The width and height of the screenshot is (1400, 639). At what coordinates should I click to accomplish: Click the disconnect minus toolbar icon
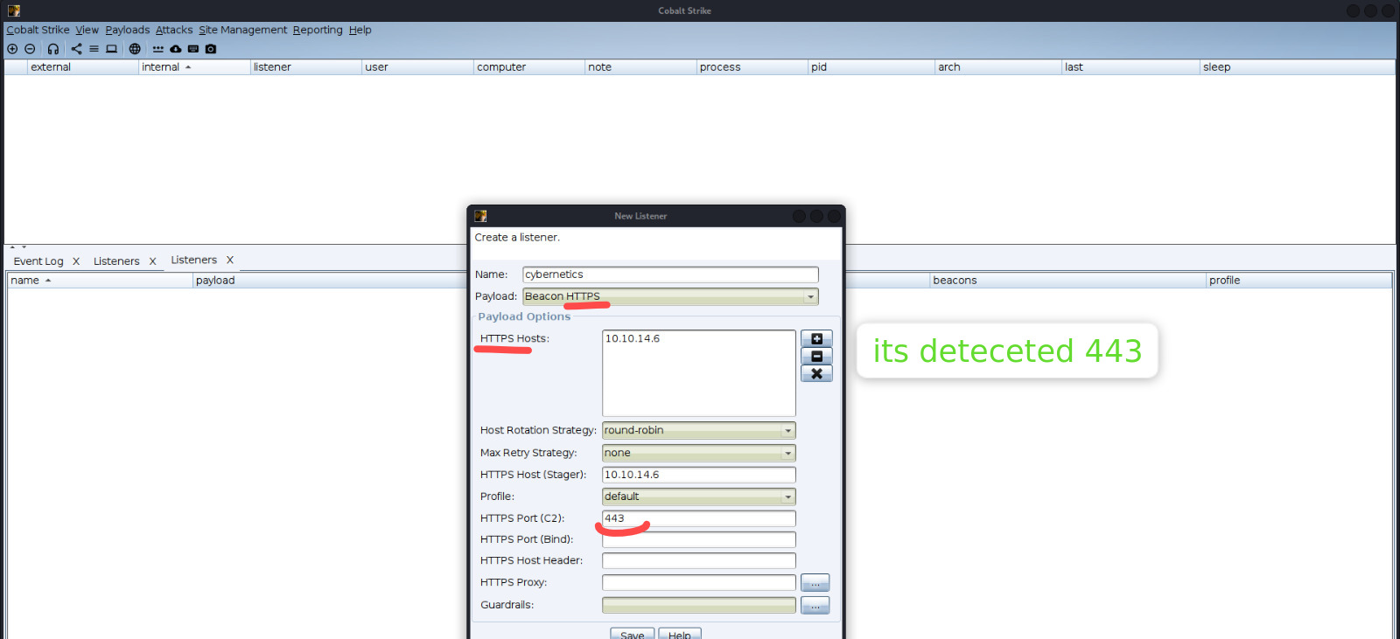click(x=30, y=49)
